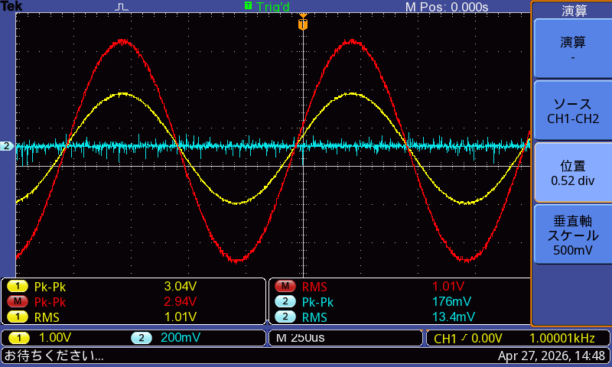
Task: Open the 演算 math menu button
Action: tap(572, 49)
